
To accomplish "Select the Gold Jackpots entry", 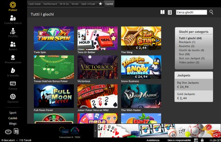I will pos(194,96).
